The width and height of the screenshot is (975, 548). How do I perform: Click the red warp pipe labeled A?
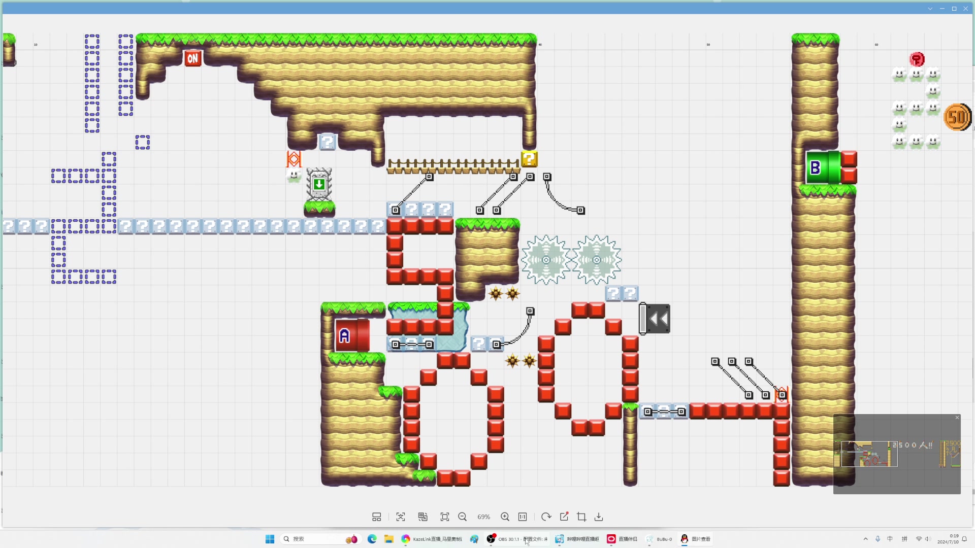coord(352,335)
